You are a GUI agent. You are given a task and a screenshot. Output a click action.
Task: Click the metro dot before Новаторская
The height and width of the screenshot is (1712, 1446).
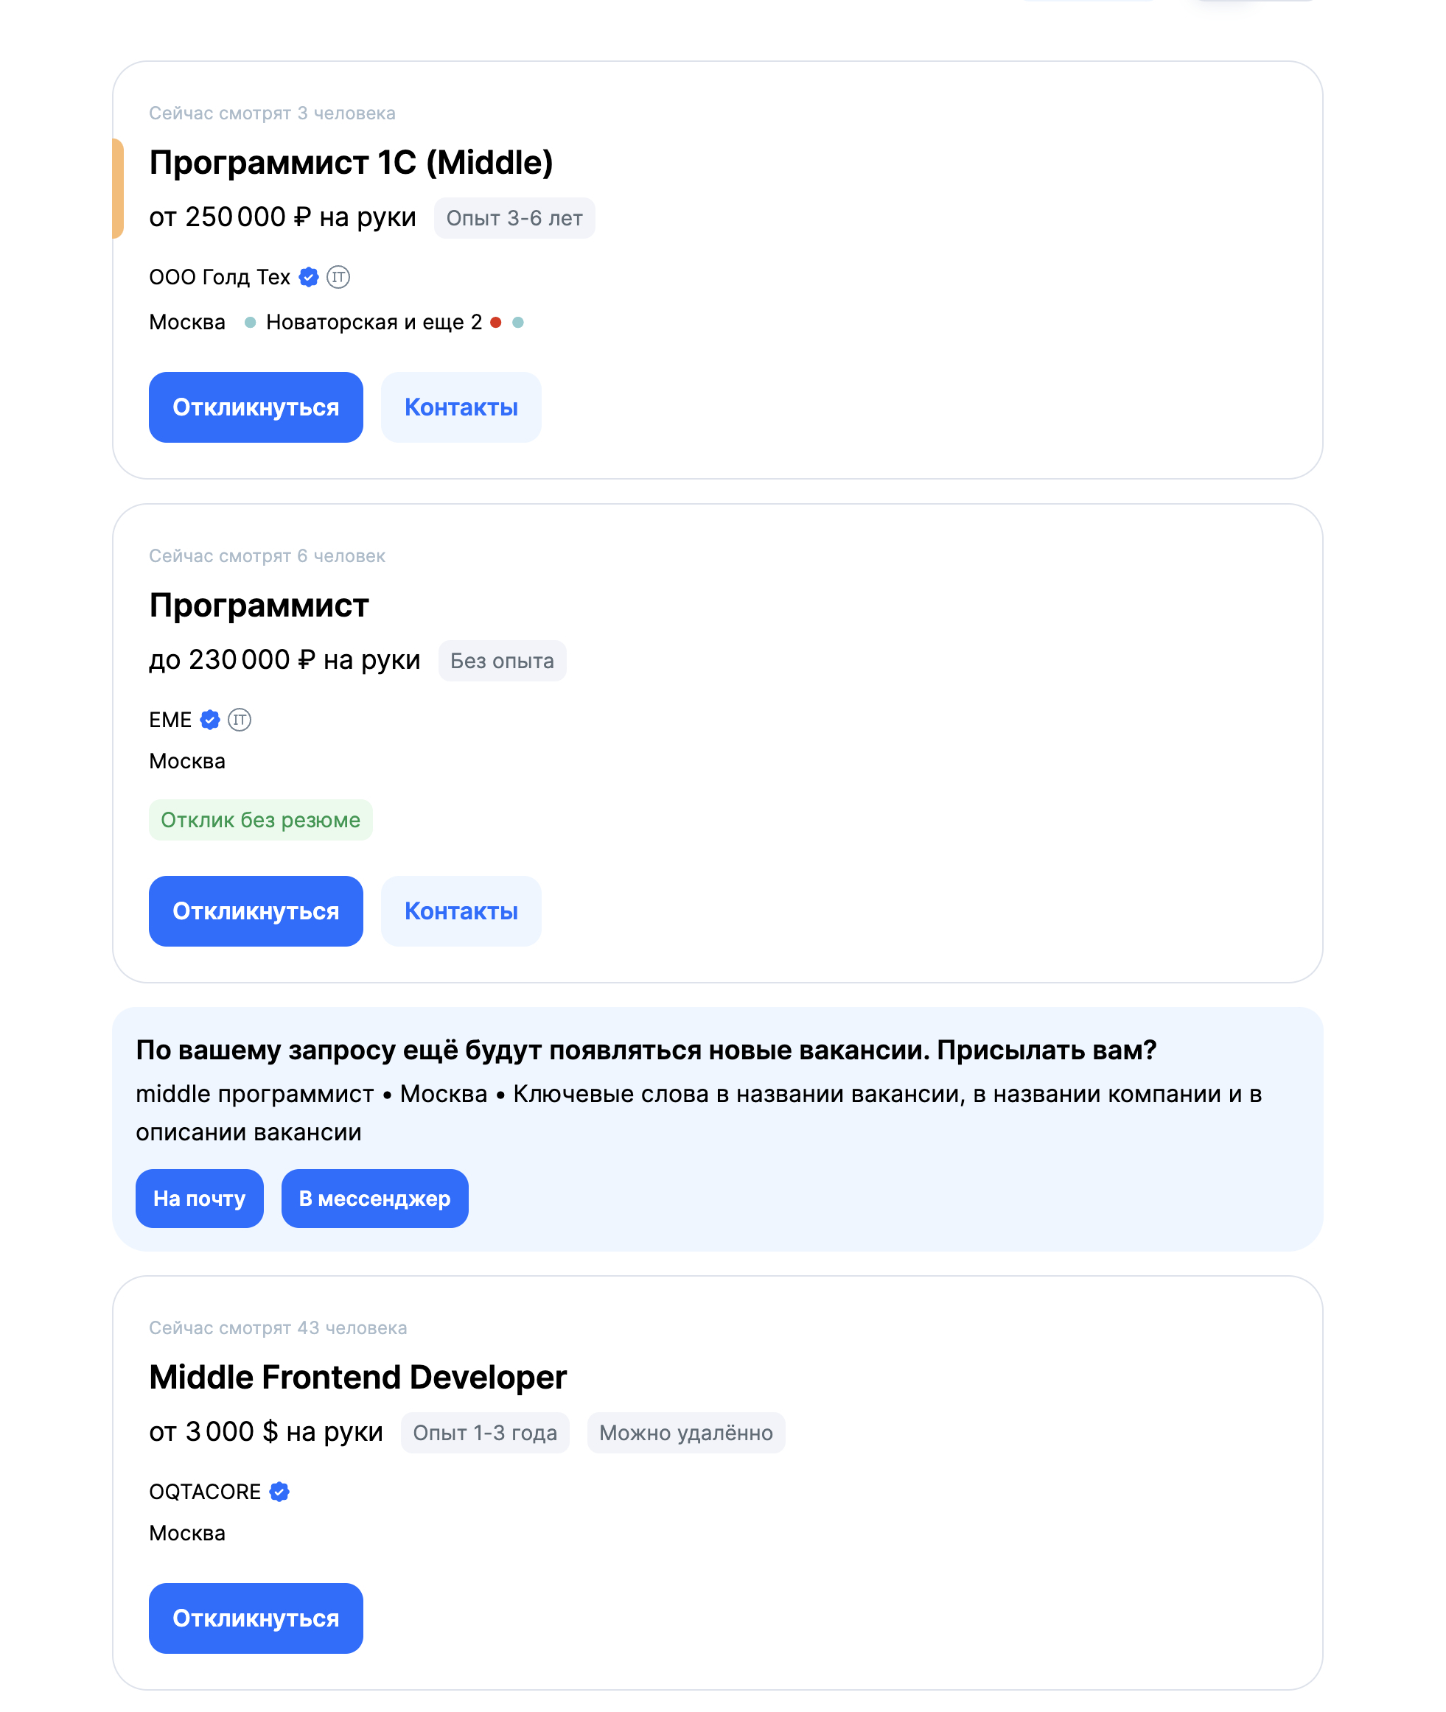[x=250, y=323]
